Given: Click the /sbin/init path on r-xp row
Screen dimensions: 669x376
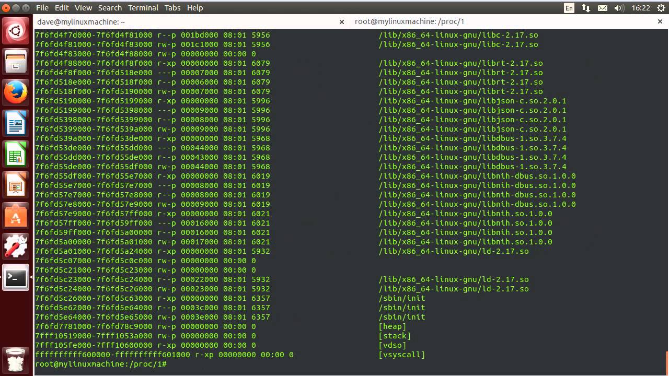Looking at the screenshot, I should (402, 298).
